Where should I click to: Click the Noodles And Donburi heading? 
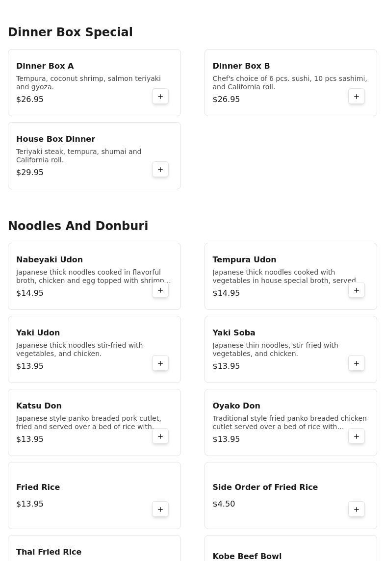78,226
